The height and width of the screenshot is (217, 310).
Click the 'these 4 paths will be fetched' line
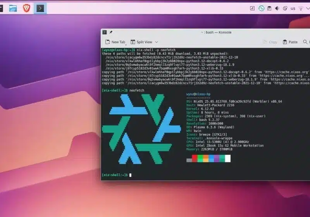[x=165, y=53]
